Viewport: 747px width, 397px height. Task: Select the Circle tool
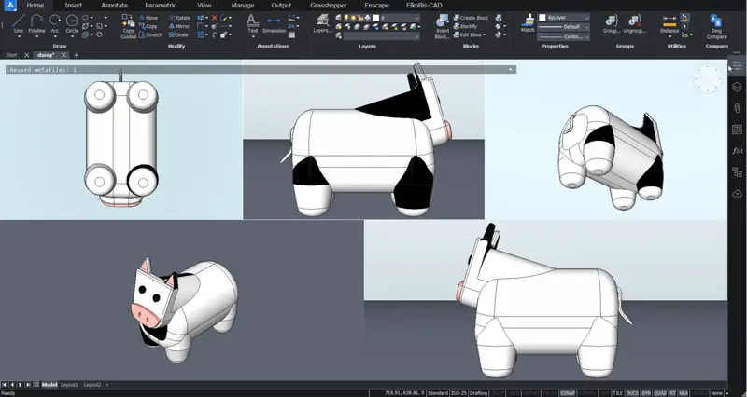pyautogui.click(x=72, y=22)
